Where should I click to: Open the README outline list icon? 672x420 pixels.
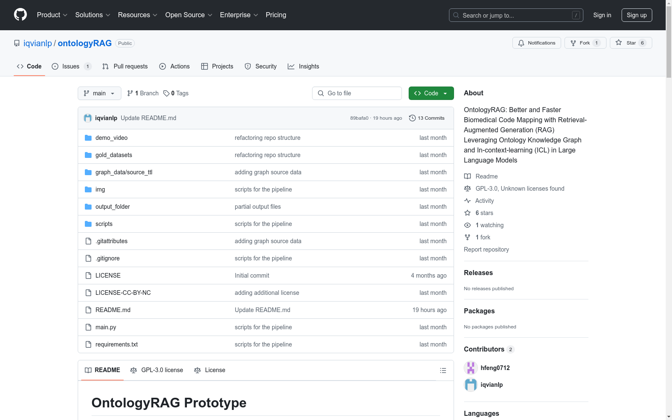[x=443, y=370]
